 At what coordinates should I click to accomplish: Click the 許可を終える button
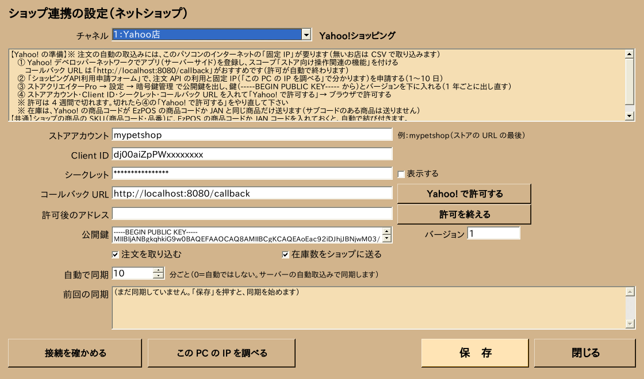tap(464, 214)
